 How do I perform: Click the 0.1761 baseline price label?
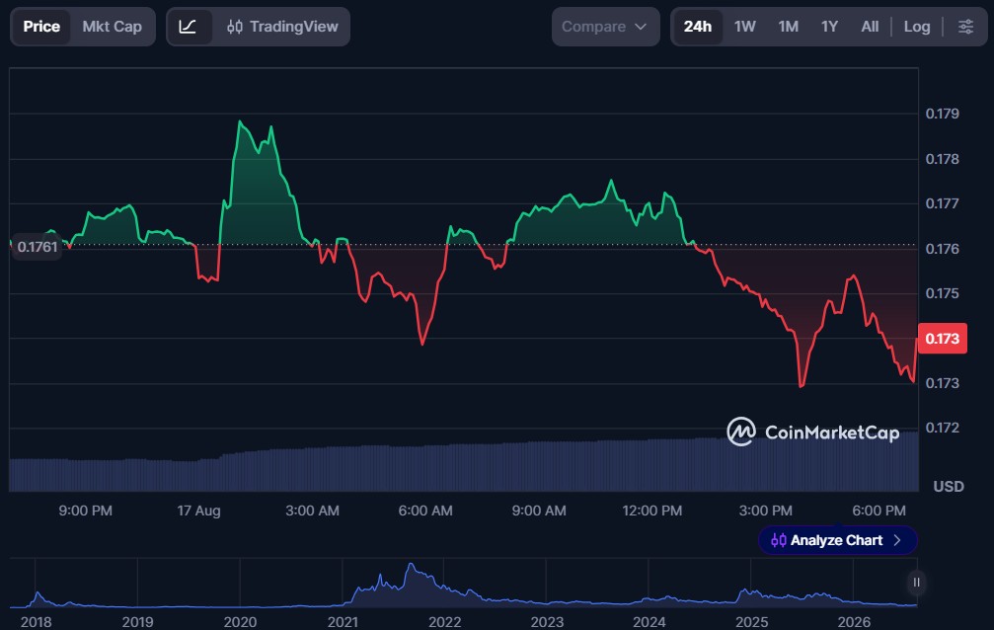38,247
